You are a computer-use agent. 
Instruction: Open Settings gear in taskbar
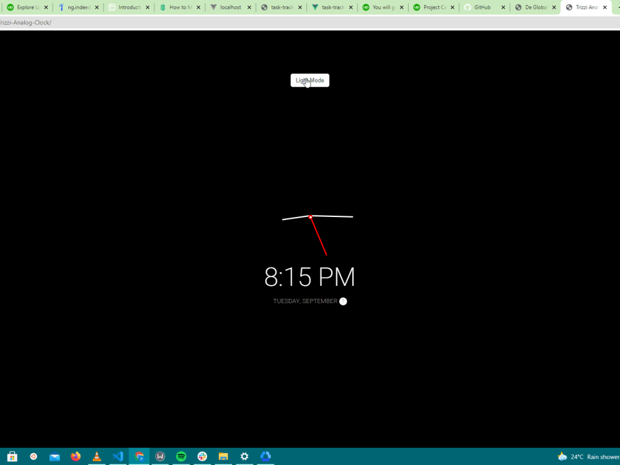pos(244,456)
